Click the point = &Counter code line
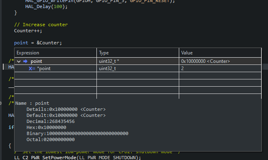 click(x=38, y=43)
